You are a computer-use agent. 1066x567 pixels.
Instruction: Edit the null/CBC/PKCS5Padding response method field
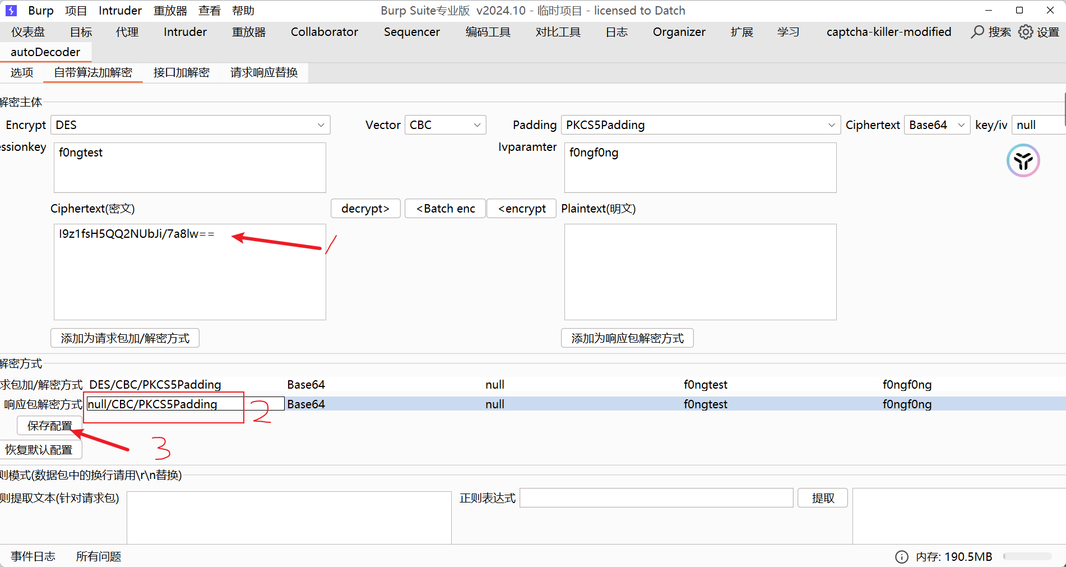coord(186,404)
